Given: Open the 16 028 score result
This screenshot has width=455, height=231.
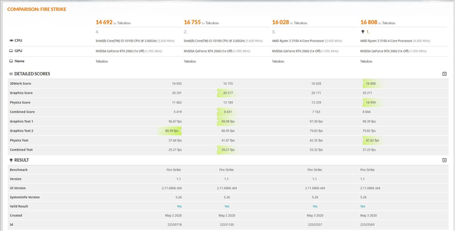Looking at the screenshot, I should [x=281, y=22].
